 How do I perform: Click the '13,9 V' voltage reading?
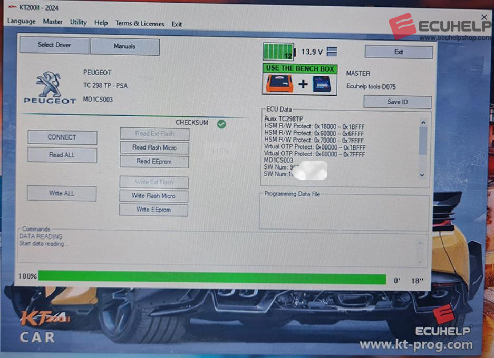click(312, 52)
